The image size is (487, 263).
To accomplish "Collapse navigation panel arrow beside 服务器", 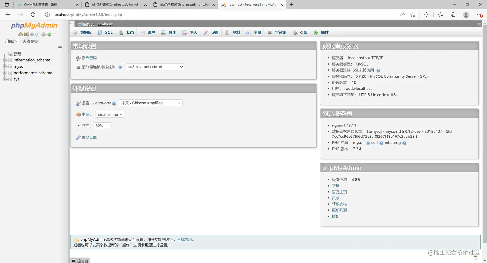I will (x=72, y=24).
